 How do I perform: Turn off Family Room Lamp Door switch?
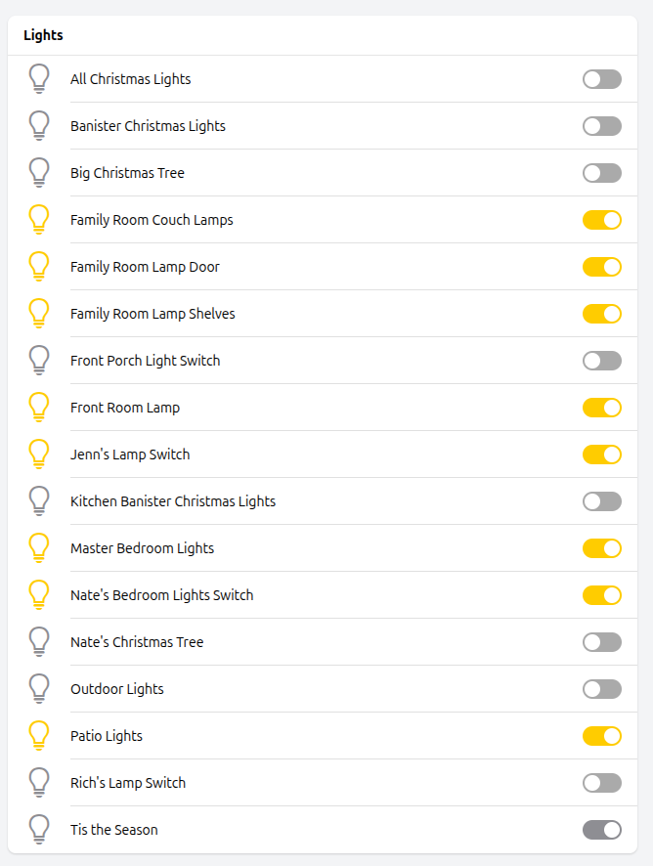(601, 267)
